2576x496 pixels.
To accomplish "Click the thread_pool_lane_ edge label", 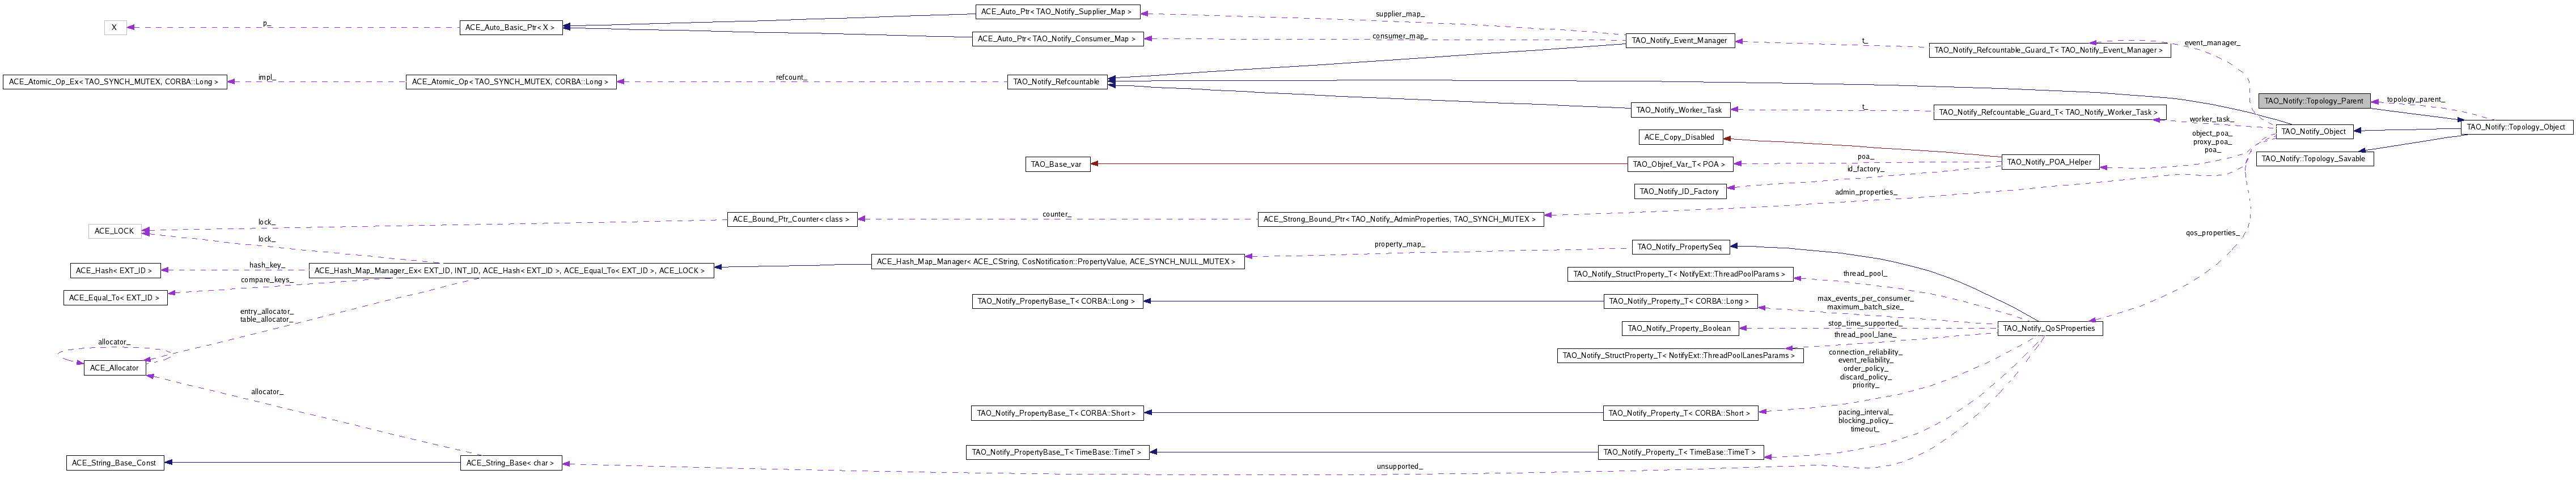I will (x=1865, y=335).
